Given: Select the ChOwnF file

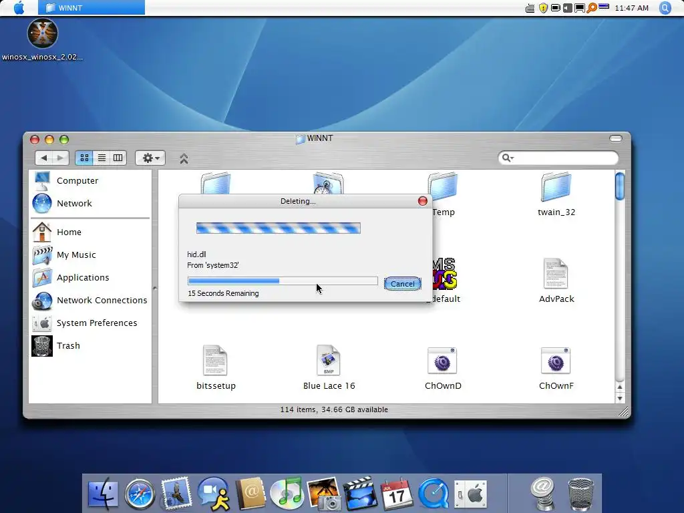Looking at the screenshot, I should (x=556, y=368).
